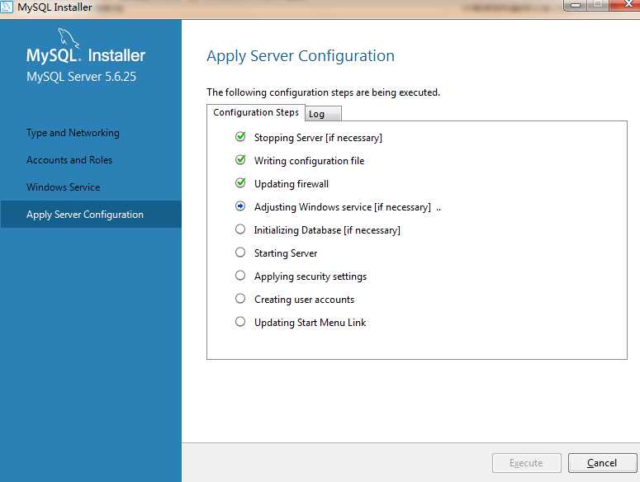Minimize the MySQL Installer window
This screenshot has width=640, height=482.
576,5
